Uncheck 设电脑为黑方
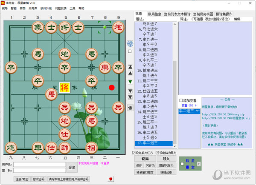Viewport: 256px width, 185px height. coord(157,153)
